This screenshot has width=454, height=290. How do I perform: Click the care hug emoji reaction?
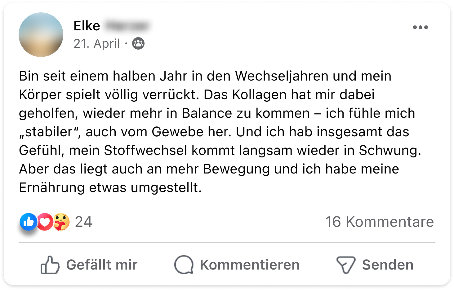click(x=61, y=222)
